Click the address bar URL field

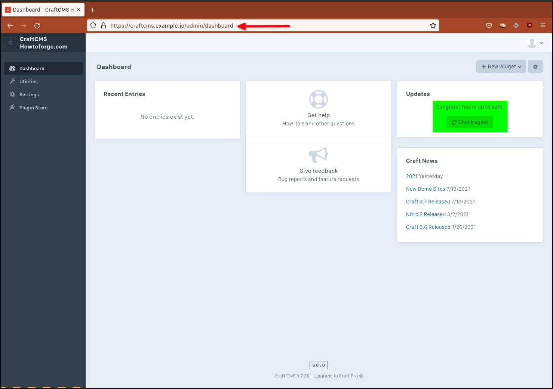tap(263, 25)
